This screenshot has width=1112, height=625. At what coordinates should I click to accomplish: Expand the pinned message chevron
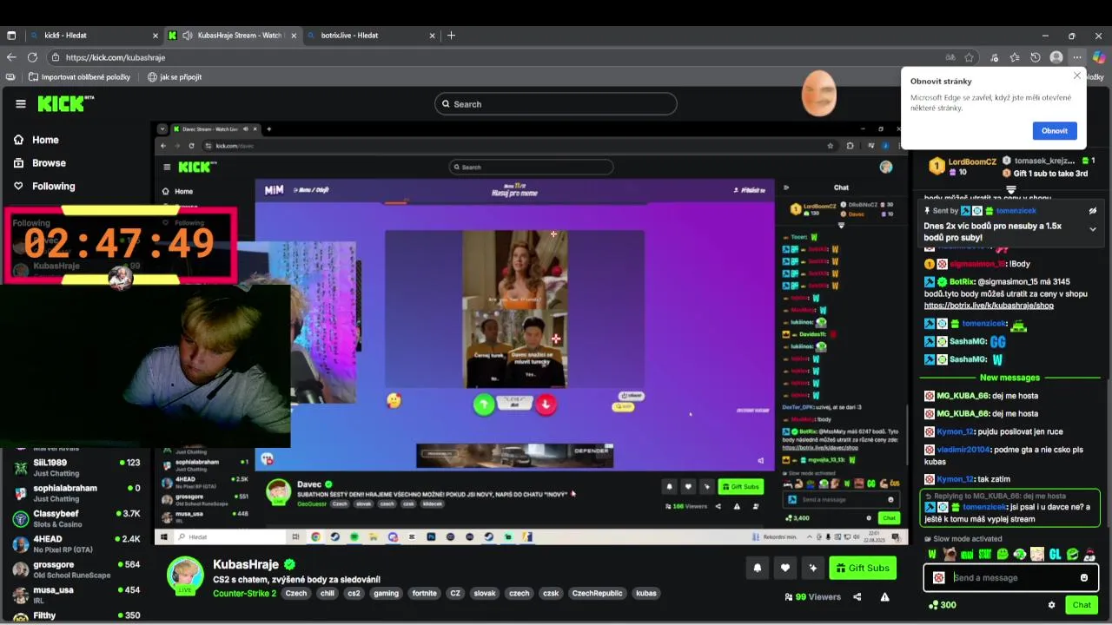1093,229
